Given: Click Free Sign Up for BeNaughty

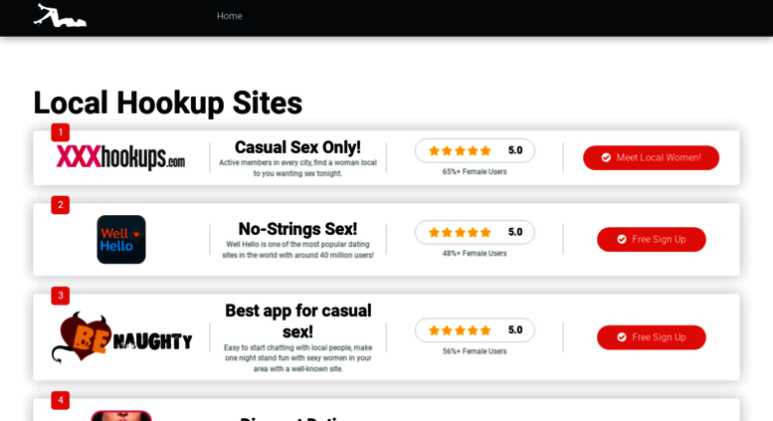Looking at the screenshot, I should [x=652, y=337].
